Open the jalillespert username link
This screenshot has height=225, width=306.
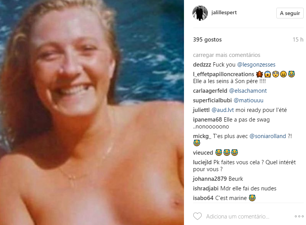point(224,13)
